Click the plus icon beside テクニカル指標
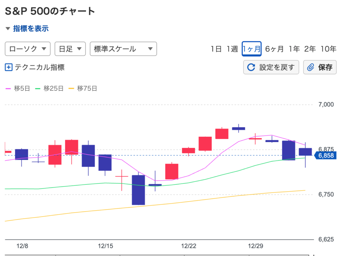The height and width of the screenshot is (256, 341). pyautogui.click(x=9, y=67)
